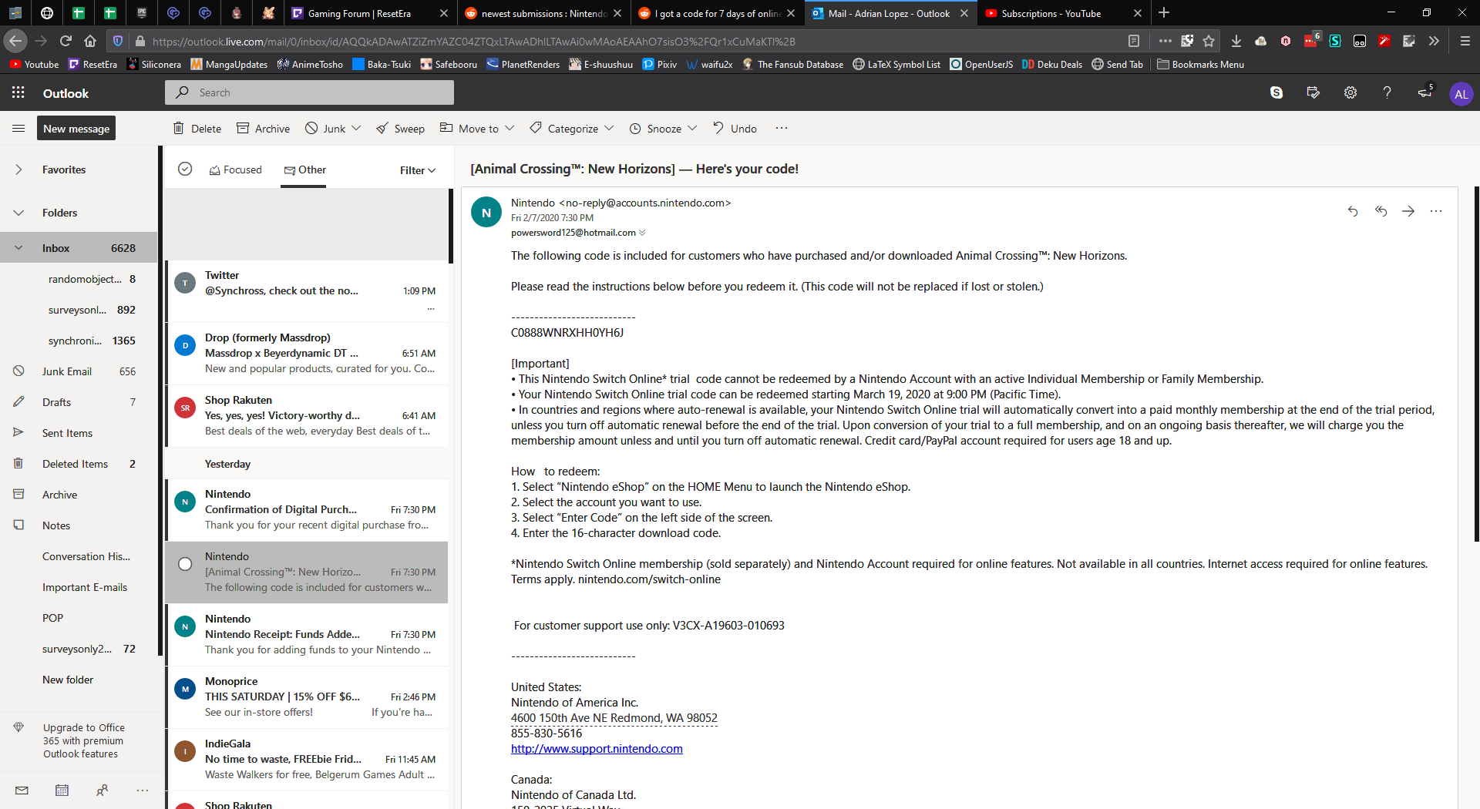Switch to Mail view at bottom

coord(22,791)
